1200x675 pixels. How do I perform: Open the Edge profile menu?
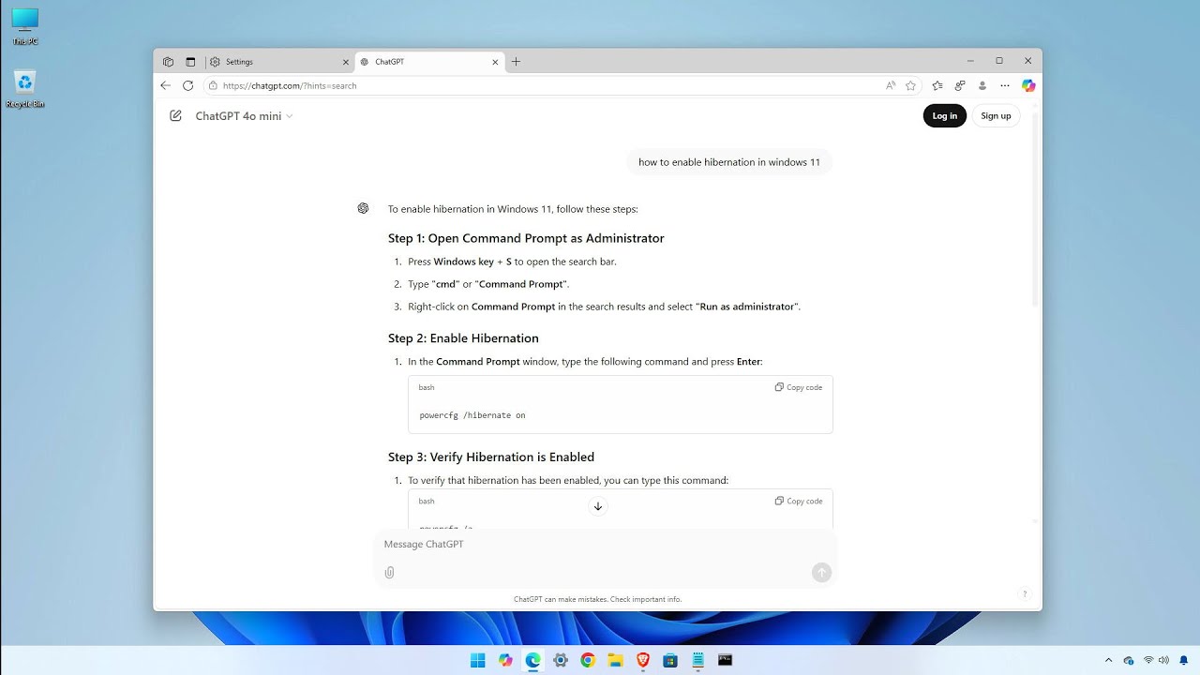point(982,85)
